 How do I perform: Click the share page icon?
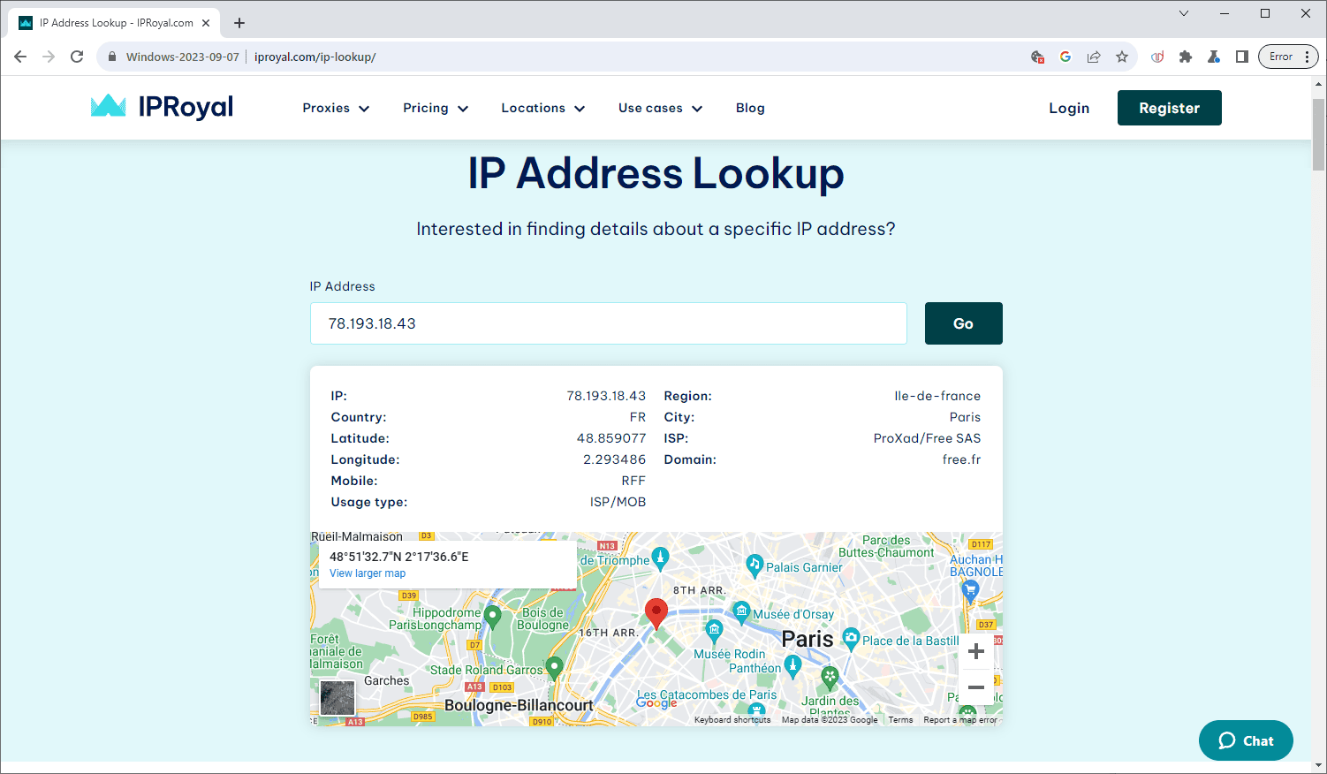1094,57
